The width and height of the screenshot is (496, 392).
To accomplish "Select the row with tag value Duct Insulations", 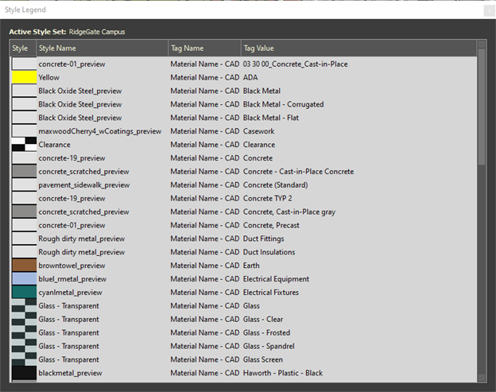I will [243, 252].
